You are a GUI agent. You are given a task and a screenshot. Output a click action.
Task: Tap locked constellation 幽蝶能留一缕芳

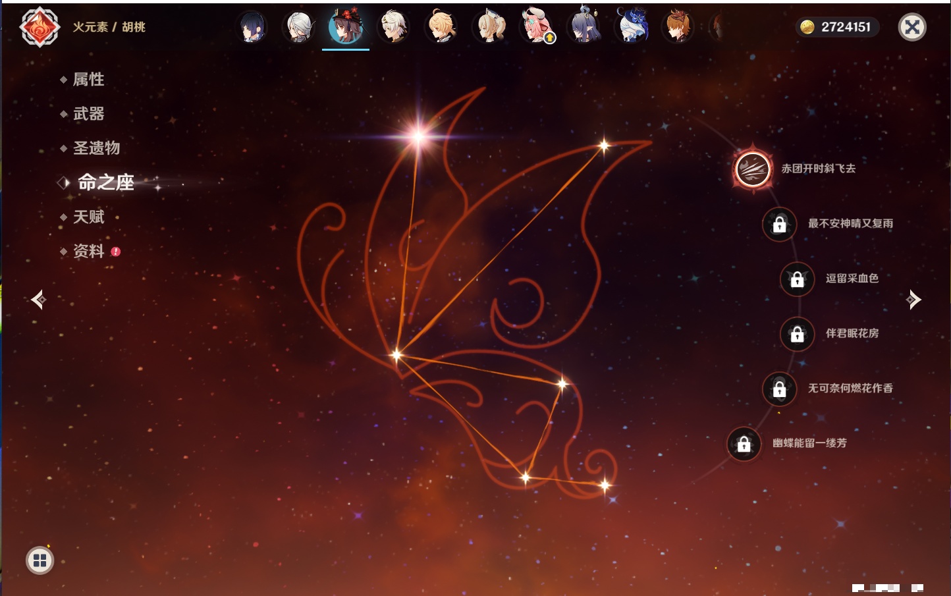tap(809, 443)
